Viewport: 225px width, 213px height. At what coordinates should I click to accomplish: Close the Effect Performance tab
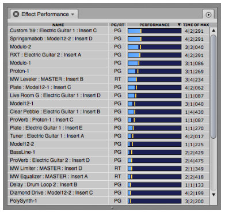coord(16,14)
